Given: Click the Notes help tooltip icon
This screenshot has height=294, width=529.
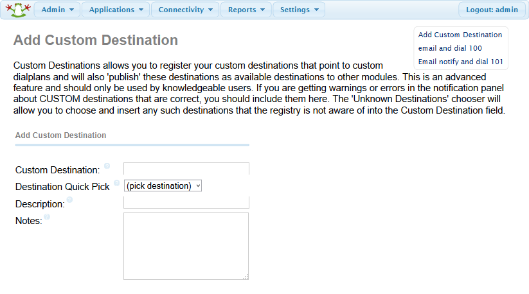Looking at the screenshot, I should [47, 217].
